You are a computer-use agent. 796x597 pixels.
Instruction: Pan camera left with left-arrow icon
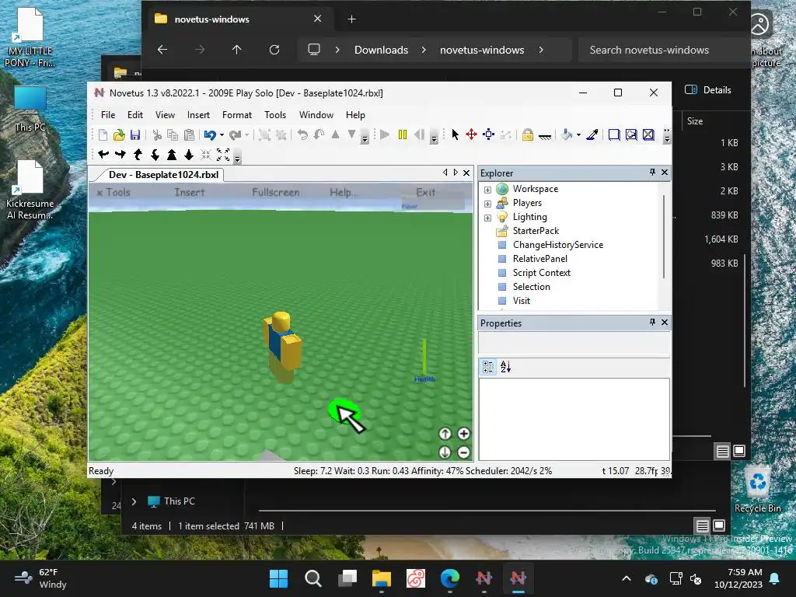pos(103,155)
